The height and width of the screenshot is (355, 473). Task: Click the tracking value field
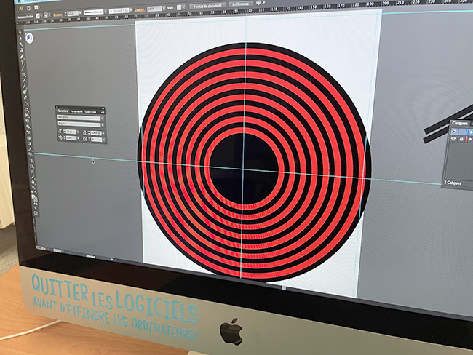click(97, 140)
